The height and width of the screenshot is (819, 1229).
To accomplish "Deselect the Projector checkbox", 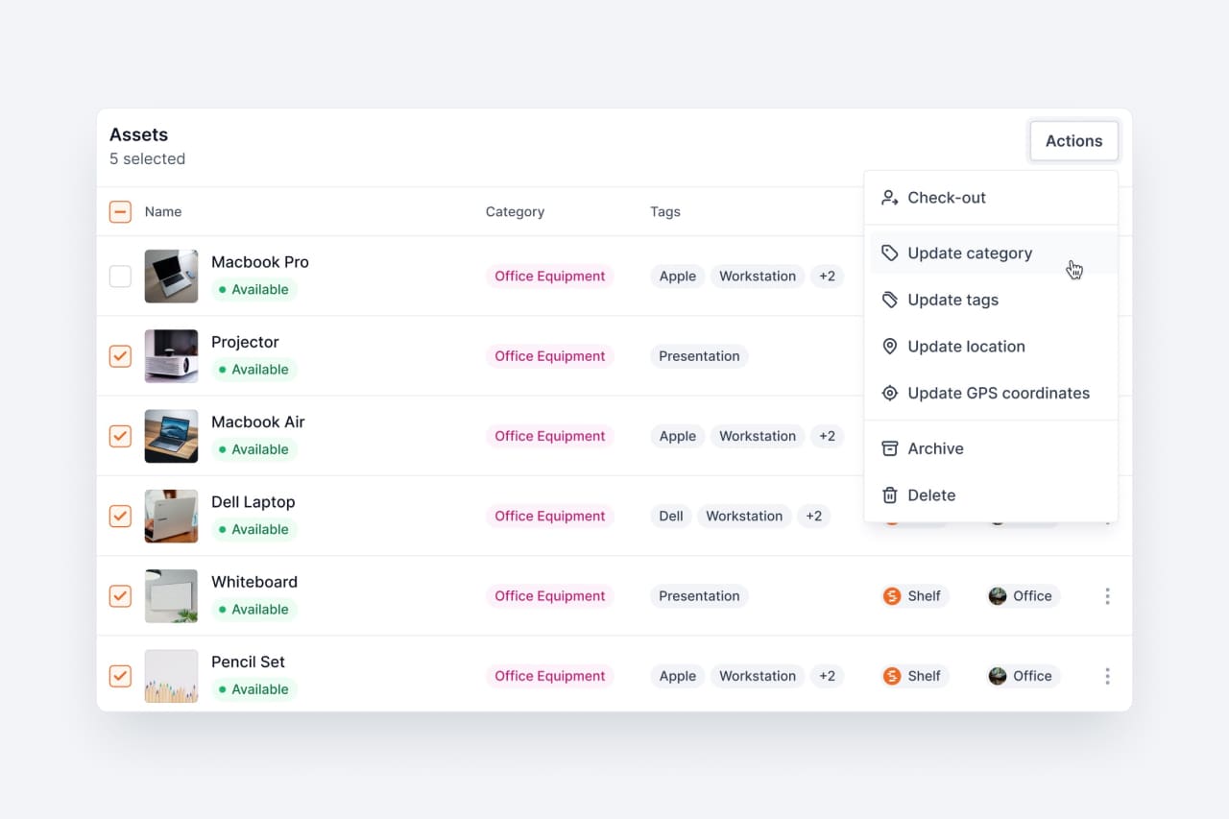I will pos(120,355).
